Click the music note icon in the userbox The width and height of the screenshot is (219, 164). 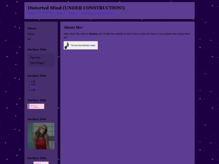click(x=67, y=45)
